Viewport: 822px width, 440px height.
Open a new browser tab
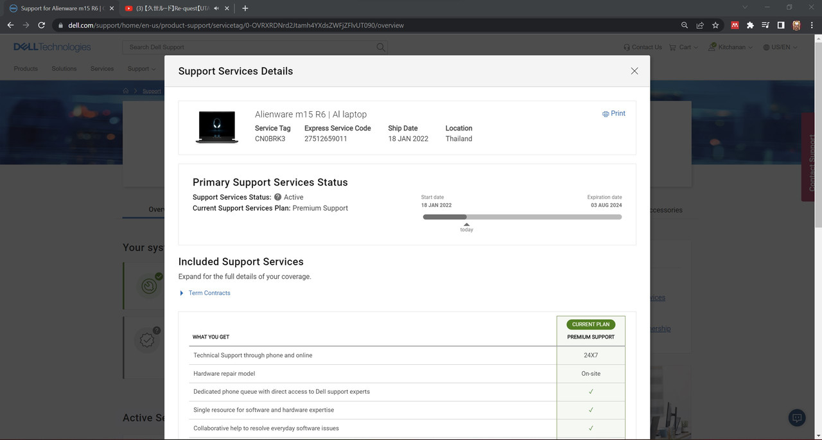[245, 8]
